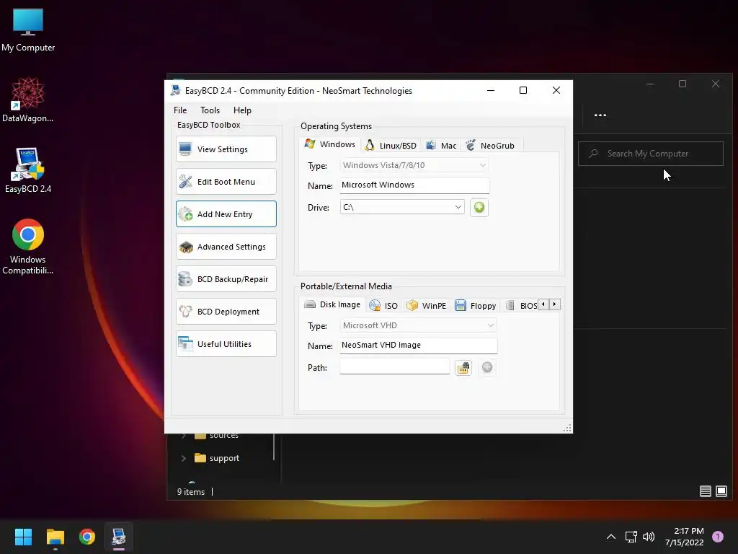Viewport: 738px width, 554px height.
Task: Show hidden system tray icons
Action: click(611, 537)
